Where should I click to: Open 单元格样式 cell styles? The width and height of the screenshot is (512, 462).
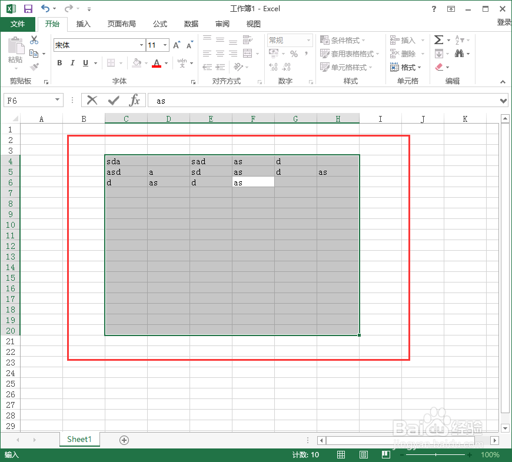click(x=346, y=67)
